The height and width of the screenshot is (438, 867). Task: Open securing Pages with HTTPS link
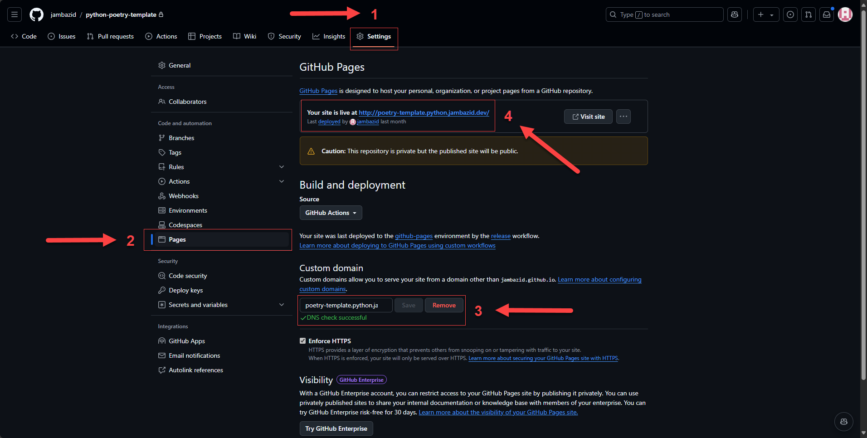click(x=543, y=358)
